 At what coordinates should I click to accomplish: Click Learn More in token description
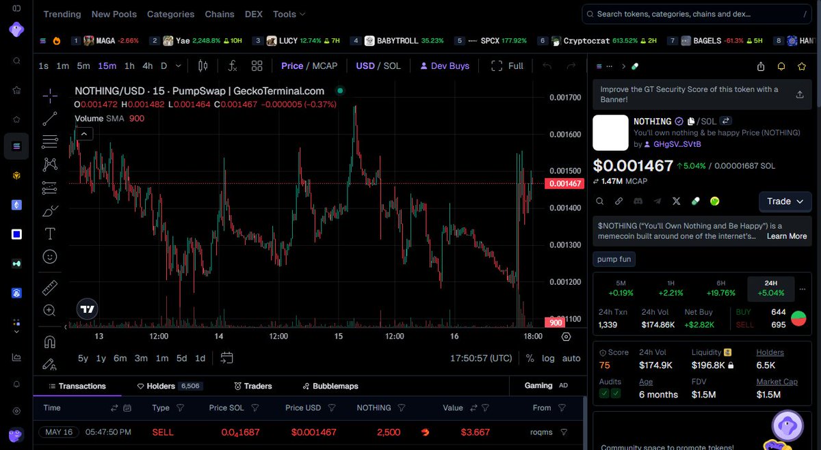pyautogui.click(x=787, y=236)
